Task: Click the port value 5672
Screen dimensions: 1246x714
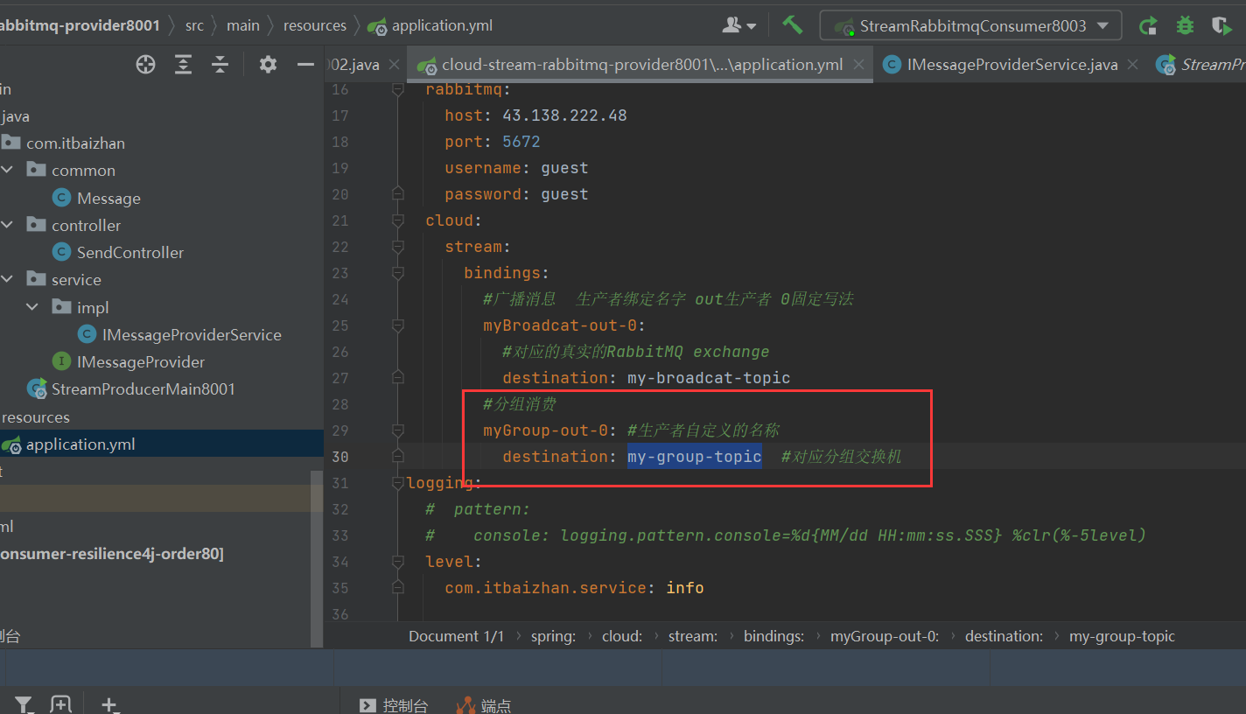Action: [521, 142]
